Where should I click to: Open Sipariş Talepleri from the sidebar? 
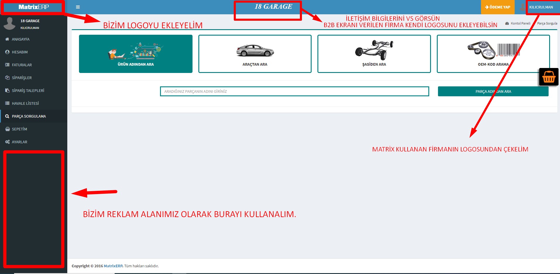pos(28,90)
